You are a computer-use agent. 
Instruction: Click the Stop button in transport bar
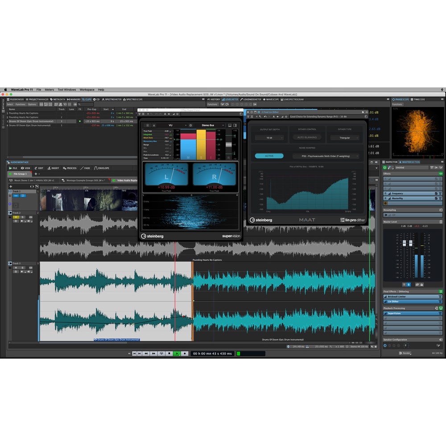169,353
